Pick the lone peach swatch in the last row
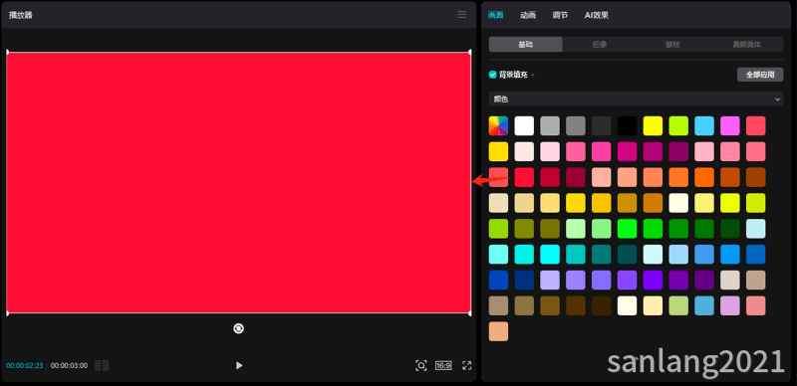The height and width of the screenshot is (386, 797). [499, 331]
